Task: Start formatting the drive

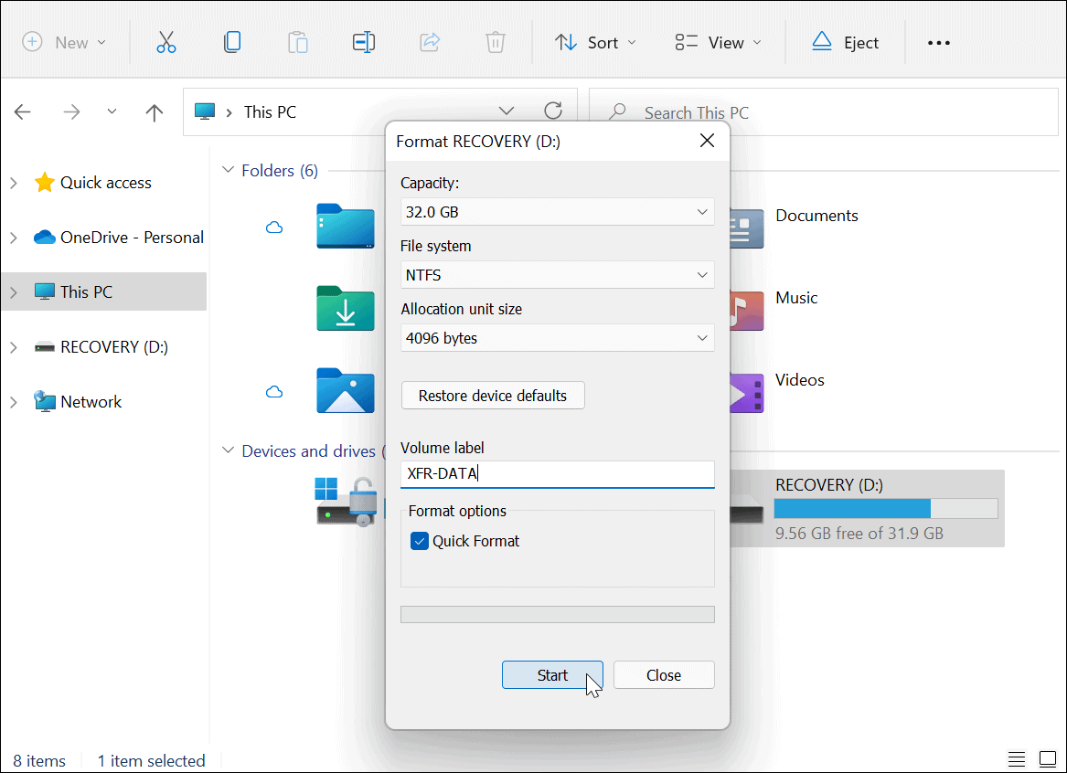Action: coord(552,674)
